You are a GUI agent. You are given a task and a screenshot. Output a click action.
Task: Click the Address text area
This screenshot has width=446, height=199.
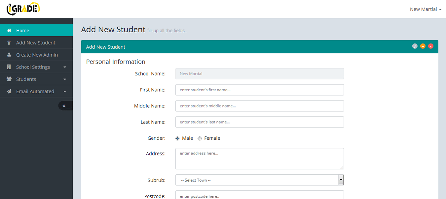[260, 158]
